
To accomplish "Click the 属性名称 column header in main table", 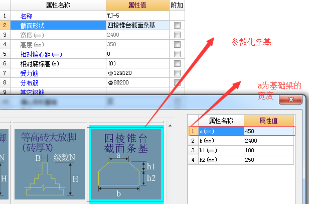I will (58, 6).
